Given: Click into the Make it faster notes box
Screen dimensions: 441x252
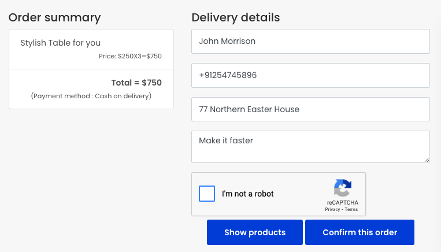Looking at the screenshot, I should [x=310, y=147].
